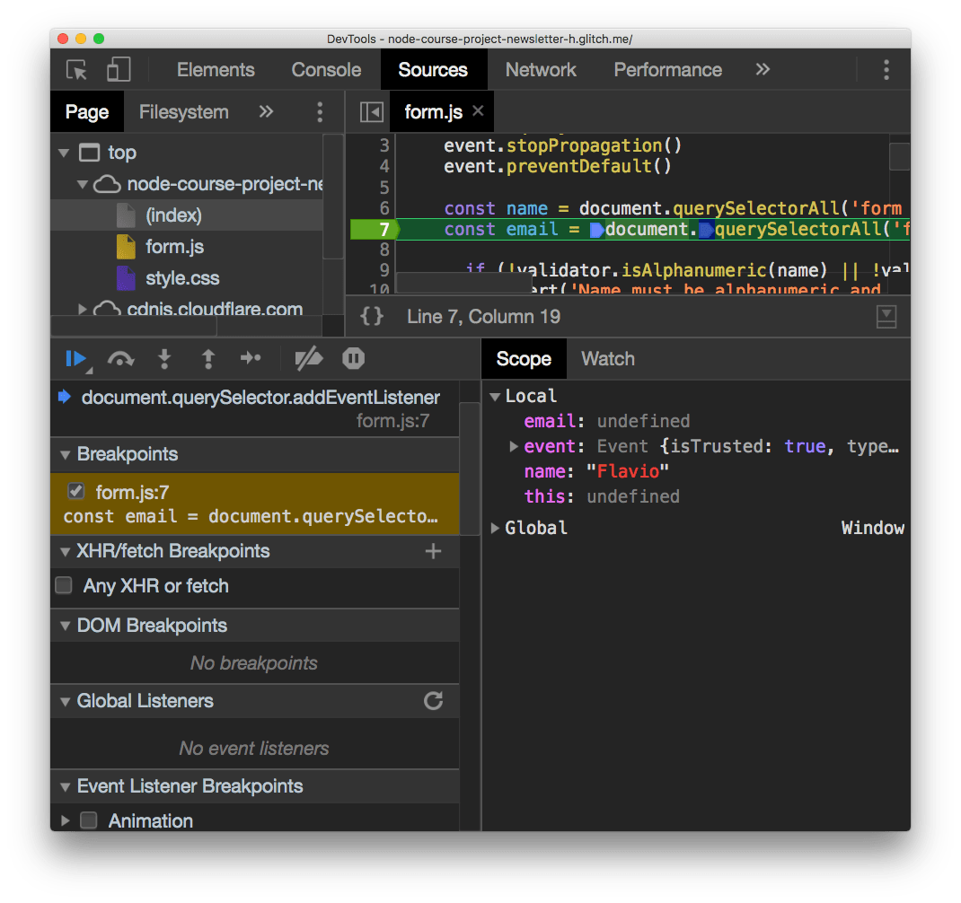The image size is (961, 903).
Task: Check the Animation event listener checkbox
Action: (88, 820)
